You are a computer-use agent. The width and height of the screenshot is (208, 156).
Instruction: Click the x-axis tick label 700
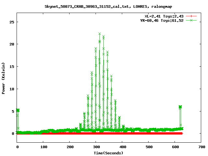click(x=202, y=147)
